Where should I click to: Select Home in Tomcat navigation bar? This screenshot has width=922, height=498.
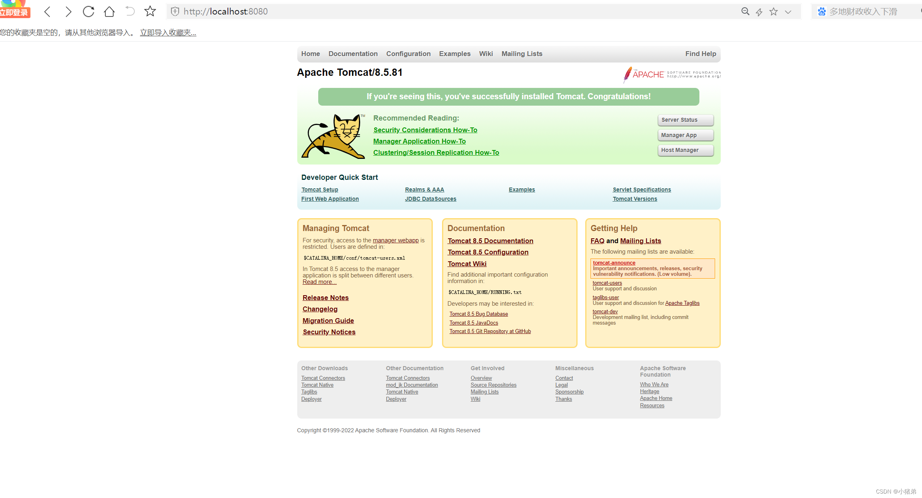[x=311, y=54]
